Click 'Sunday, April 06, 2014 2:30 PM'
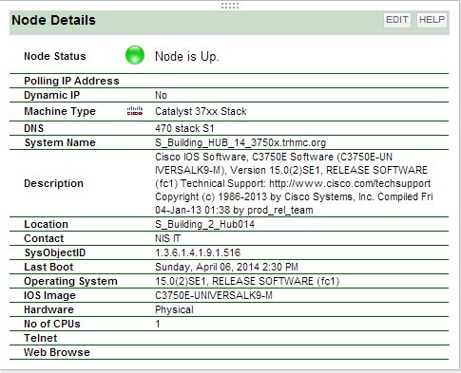Screen dimensions: 461x373 pyautogui.click(x=226, y=267)
